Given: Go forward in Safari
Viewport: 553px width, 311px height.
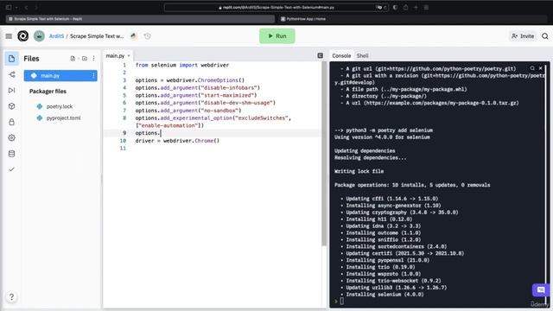Looking at the screenshot, I should coord(36,8).
